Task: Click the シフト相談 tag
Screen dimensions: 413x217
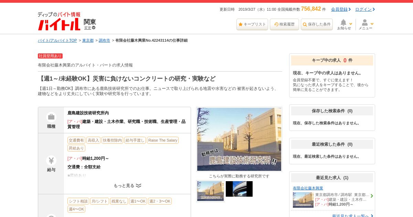Action: point(78,201)
